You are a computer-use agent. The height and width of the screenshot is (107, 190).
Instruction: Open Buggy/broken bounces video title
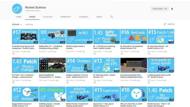pos(22,105)
